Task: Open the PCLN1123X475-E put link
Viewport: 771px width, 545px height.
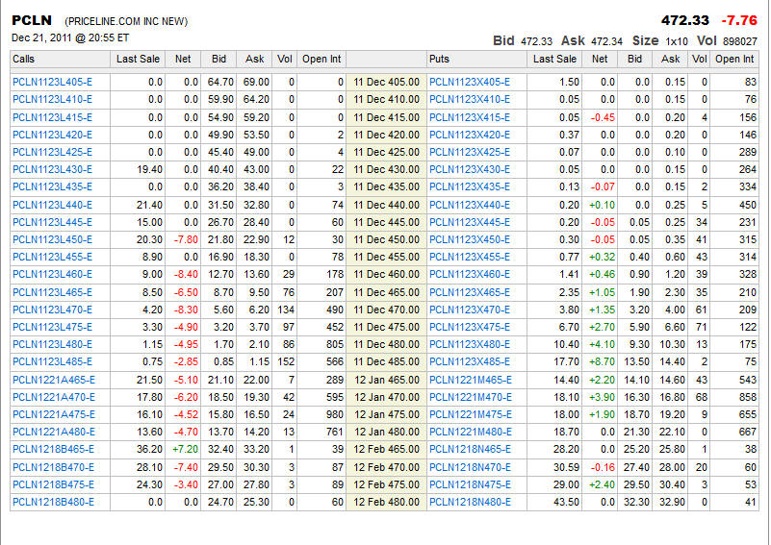Action: [470, 327]
